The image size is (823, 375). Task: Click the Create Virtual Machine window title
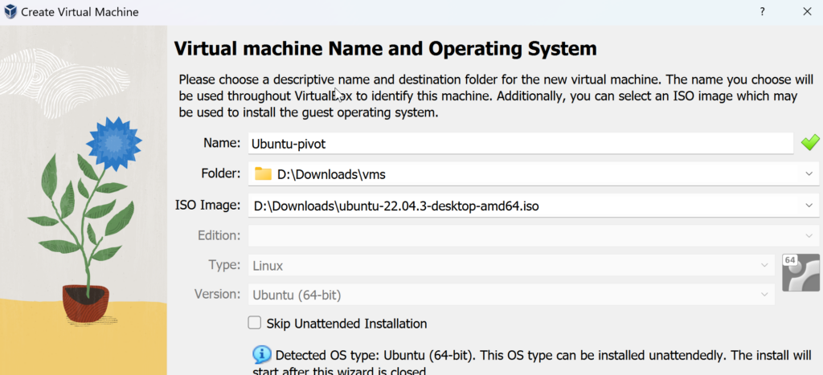point(80,11)
